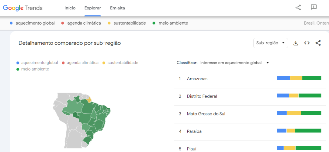Click Amazonas row's blue bar segment

(283, 78)
